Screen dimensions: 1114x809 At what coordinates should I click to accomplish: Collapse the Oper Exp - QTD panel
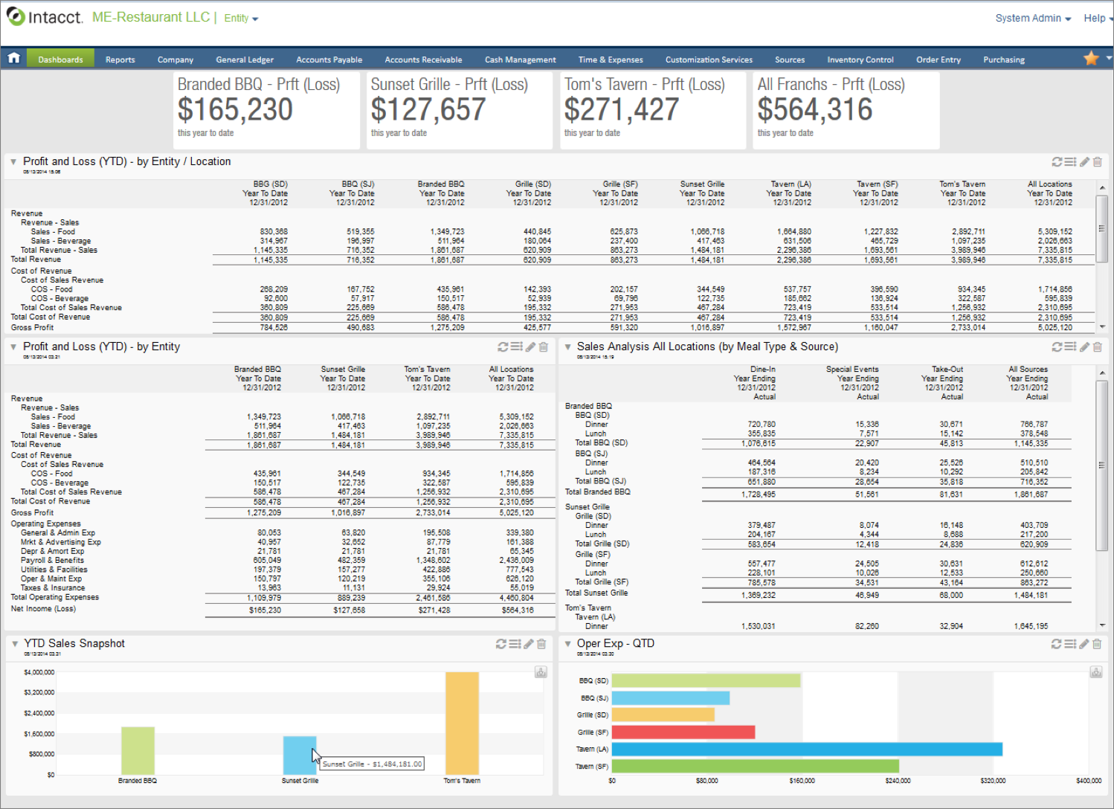pyautogui.click(x=567, y=644)
